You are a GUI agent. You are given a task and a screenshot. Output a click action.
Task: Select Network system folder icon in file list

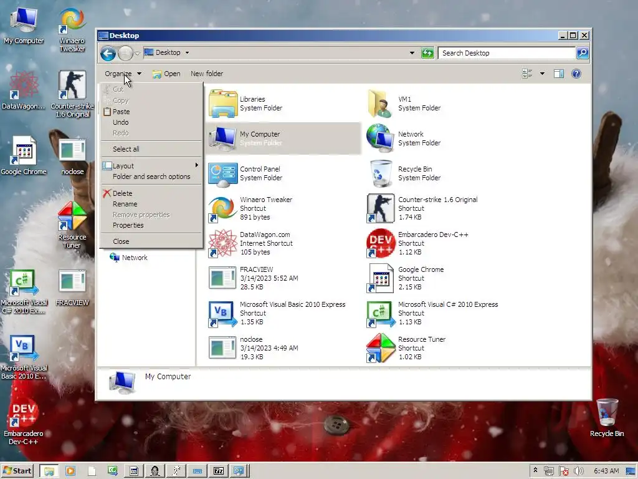click(380, 138)
